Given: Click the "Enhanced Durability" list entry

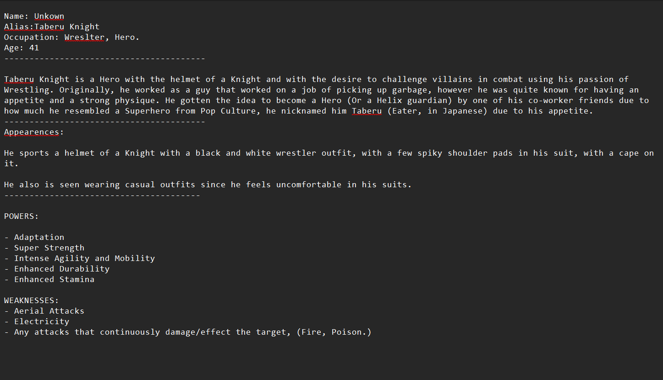Looking at the screenshot, I should pos(62,269).
